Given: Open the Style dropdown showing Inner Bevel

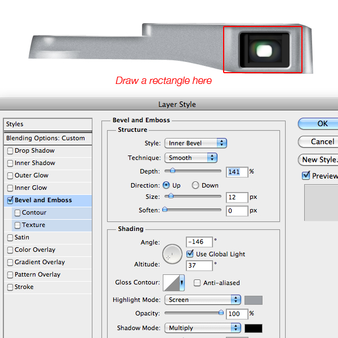Looking at the screenshot, I should 195,143.
